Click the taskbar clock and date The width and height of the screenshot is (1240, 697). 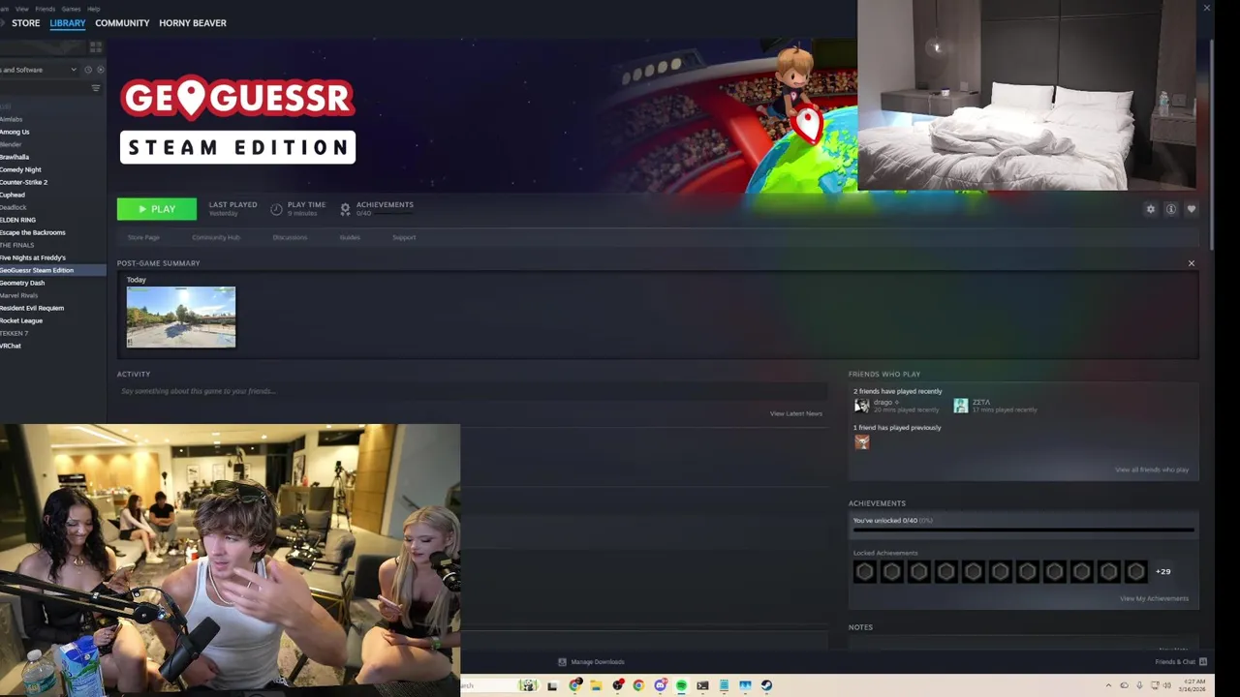1192,685
